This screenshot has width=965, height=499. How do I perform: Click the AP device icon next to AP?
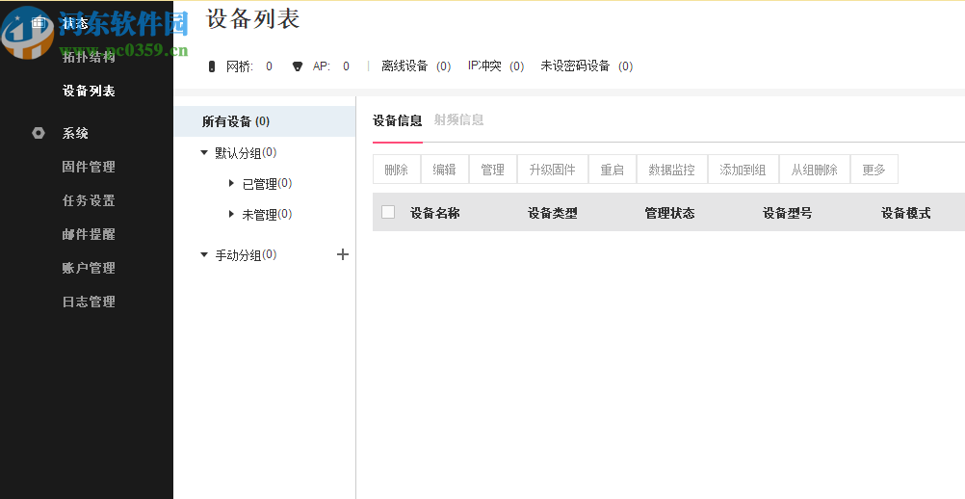(x=298, y=66)
